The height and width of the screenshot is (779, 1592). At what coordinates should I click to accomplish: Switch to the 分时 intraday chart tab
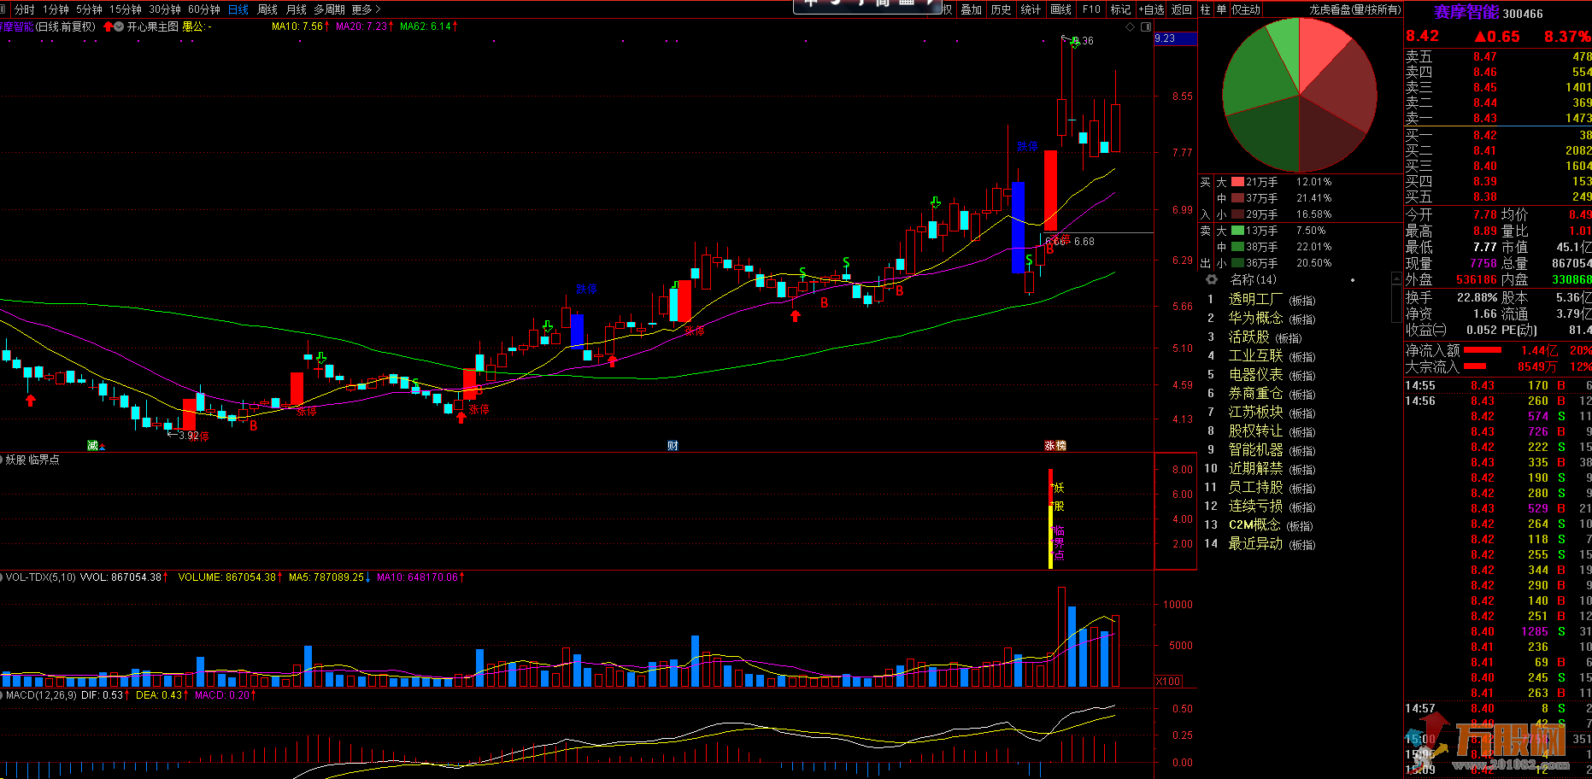coord(25,9)
